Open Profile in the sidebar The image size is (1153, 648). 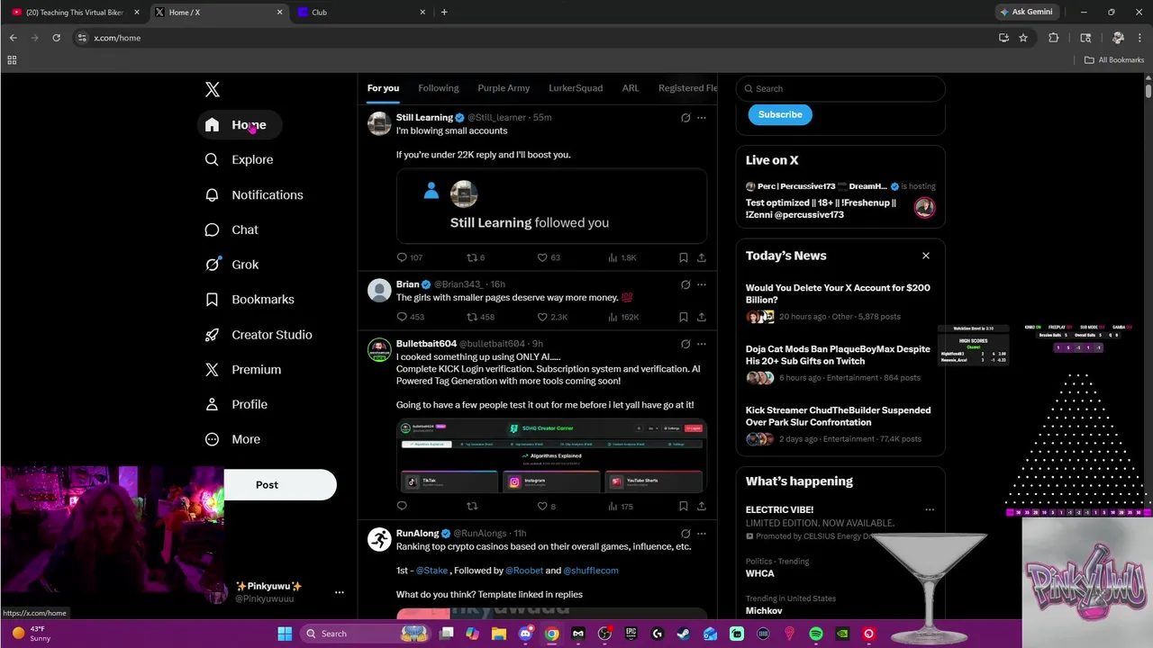coord(237,404)
